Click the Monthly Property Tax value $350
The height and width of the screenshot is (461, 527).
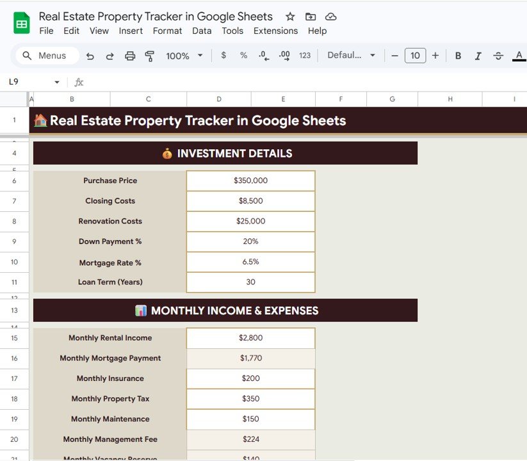pos(251,399)
